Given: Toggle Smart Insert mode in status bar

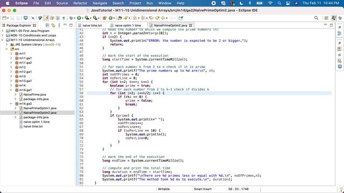Looking at the screenshot, I should point(203,189).
